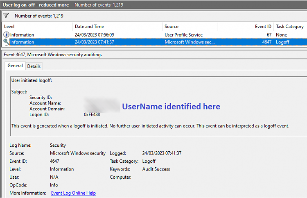Open the Event Log Online Help link

(73, 193)
